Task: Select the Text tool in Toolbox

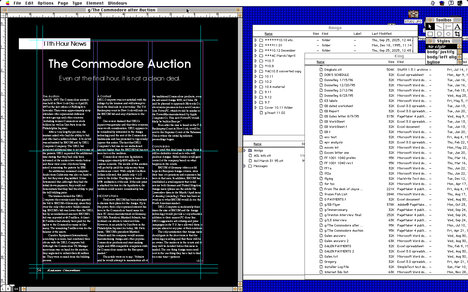Action: [x=457, y=27]
